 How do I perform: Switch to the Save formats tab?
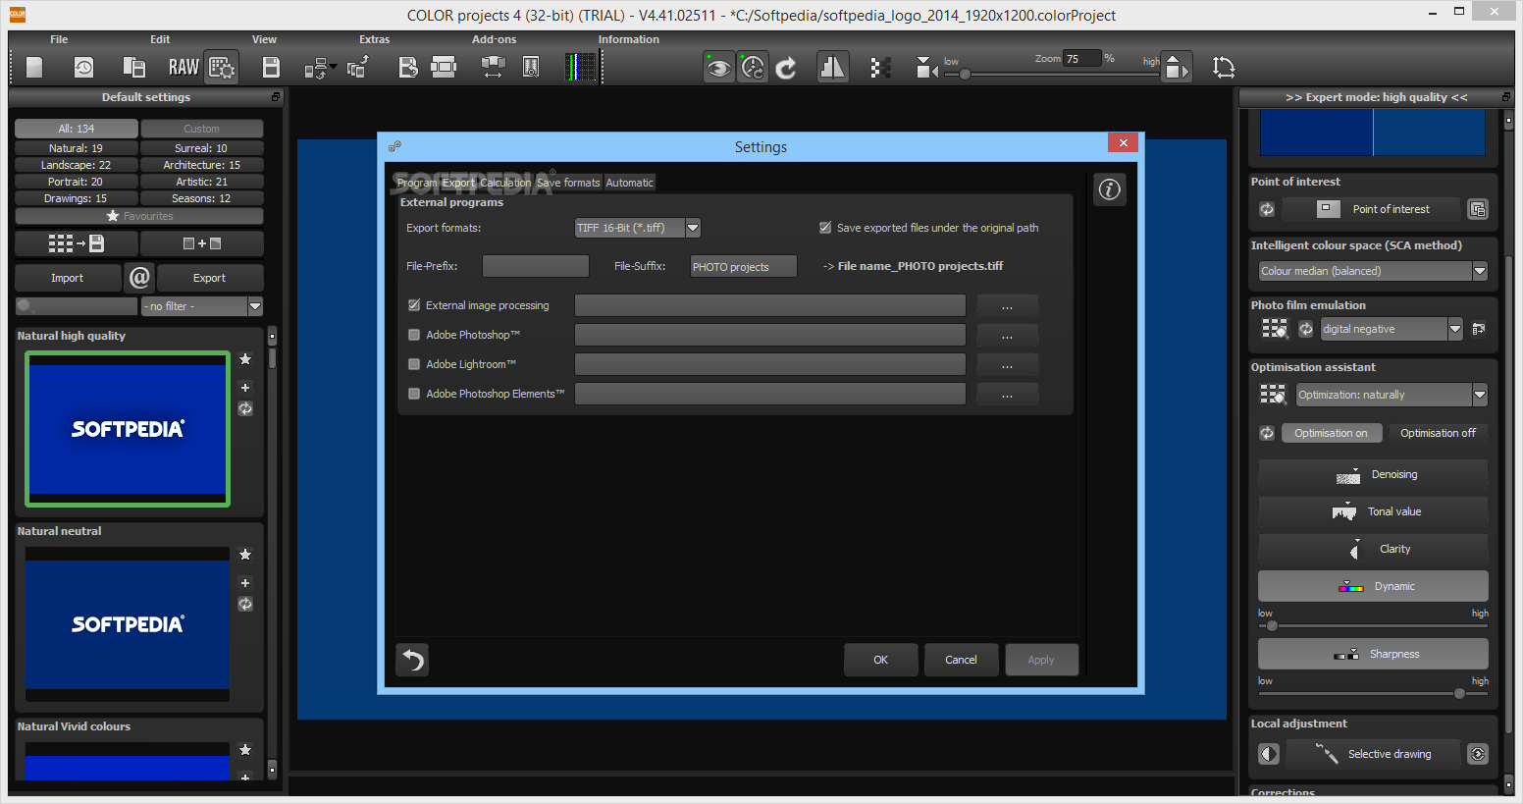(x=568, y=183)
